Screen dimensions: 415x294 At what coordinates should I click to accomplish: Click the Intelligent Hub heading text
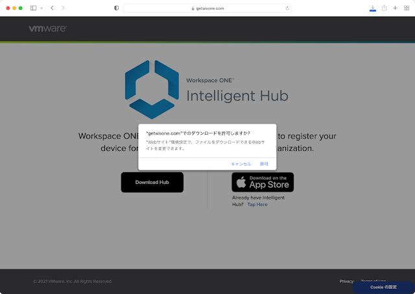click(x=237, y=96)
